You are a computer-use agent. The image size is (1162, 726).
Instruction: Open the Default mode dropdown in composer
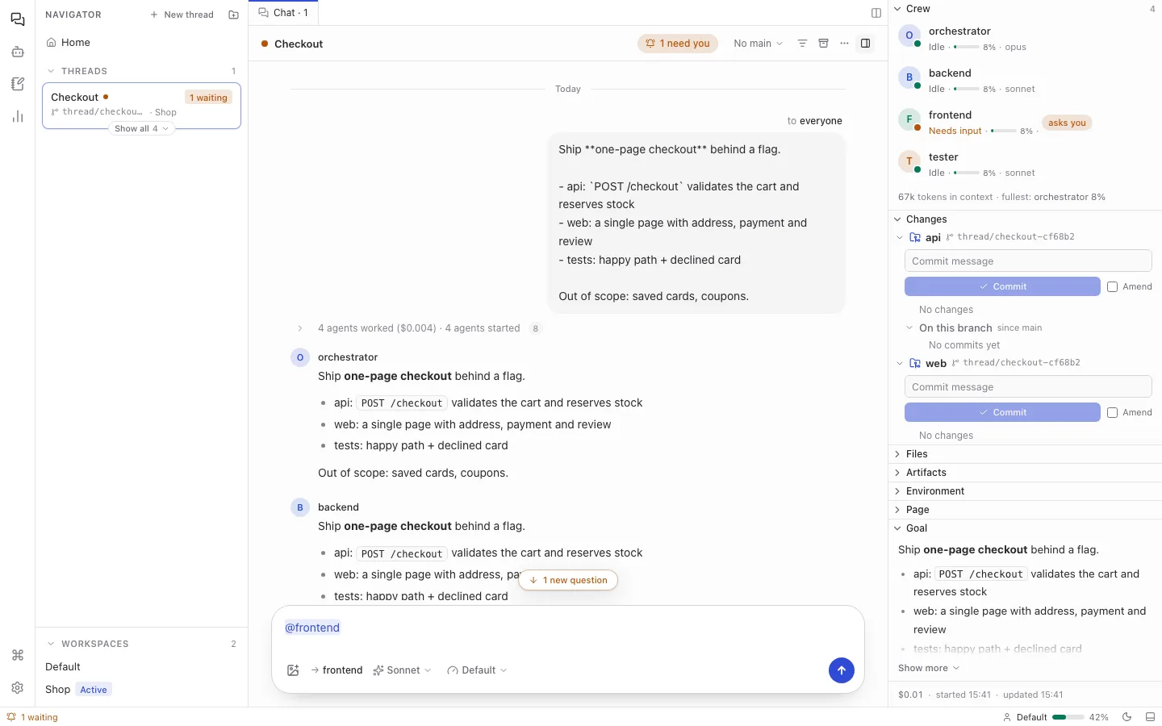[x=477, y=670]
